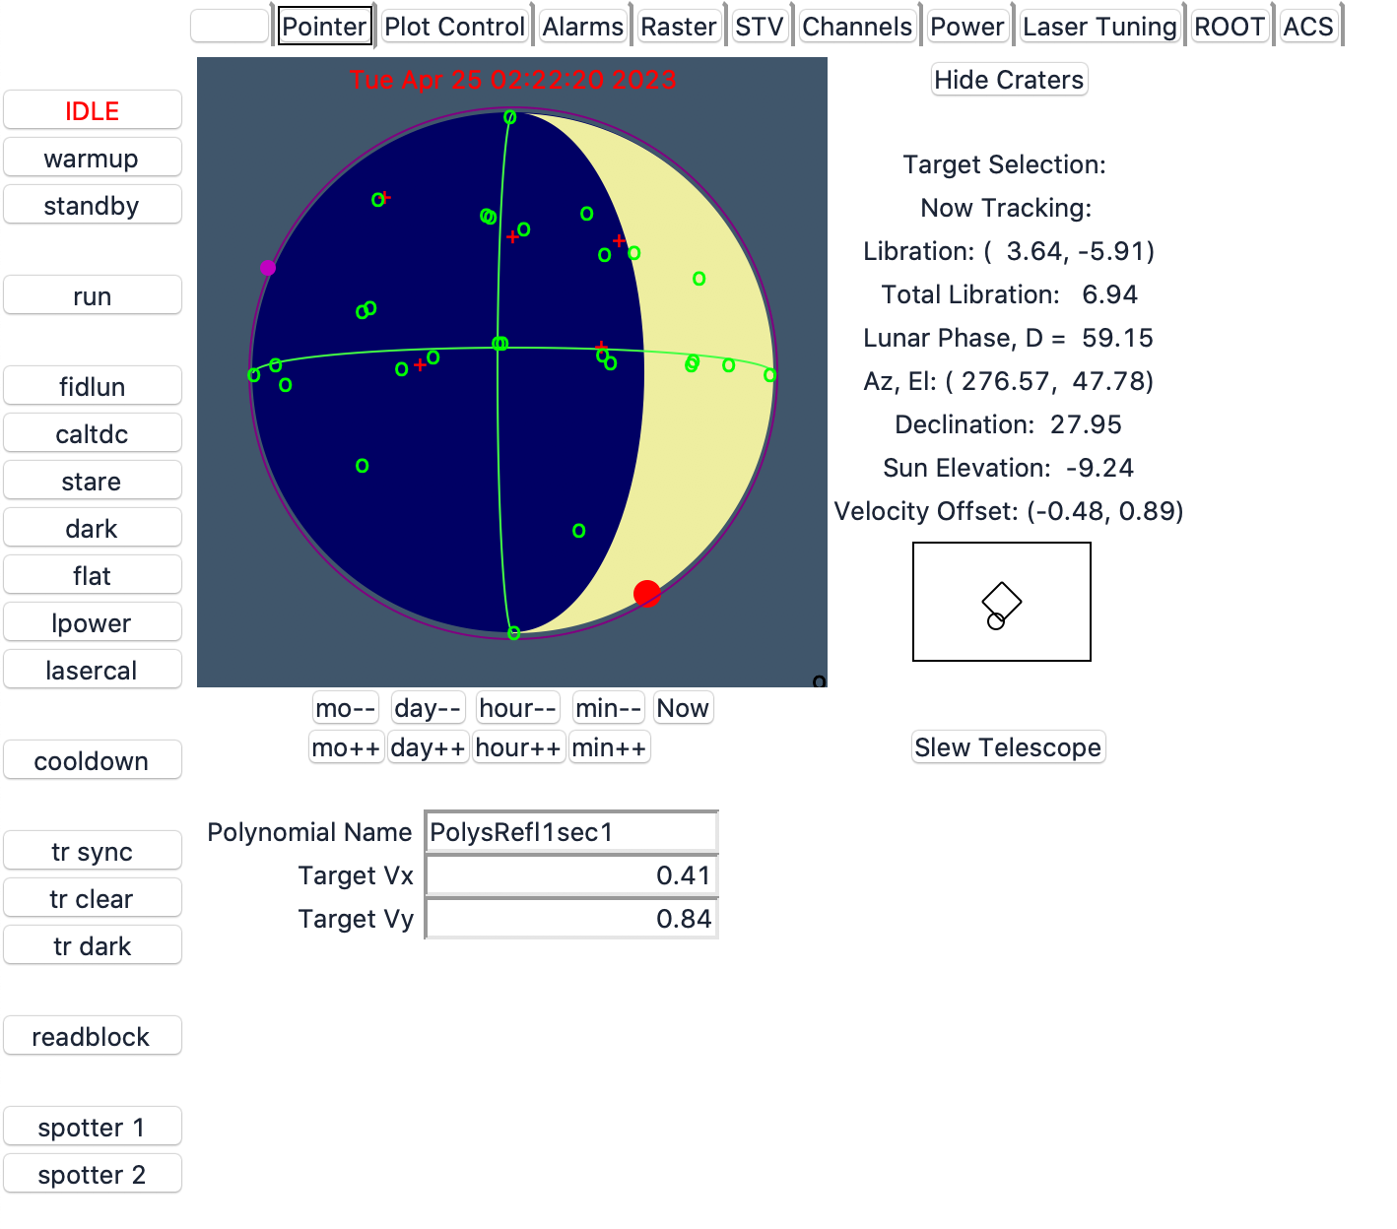
Task: Start the cooldown procedure
Action: click(x=93, y=760)
